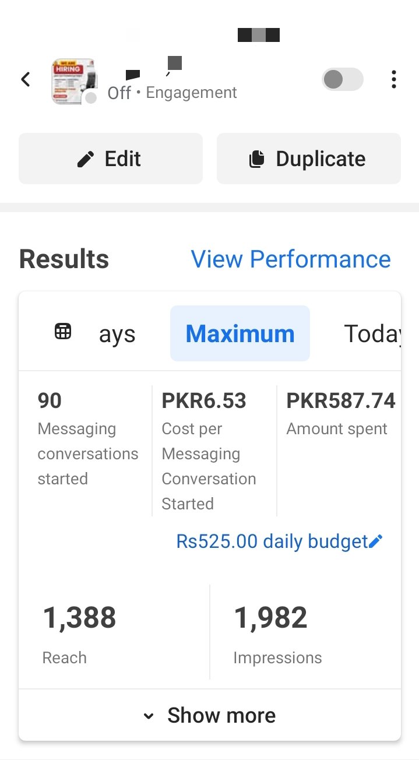Tap the PKR587.74 Amount spent metric

(x=340, y=414)
